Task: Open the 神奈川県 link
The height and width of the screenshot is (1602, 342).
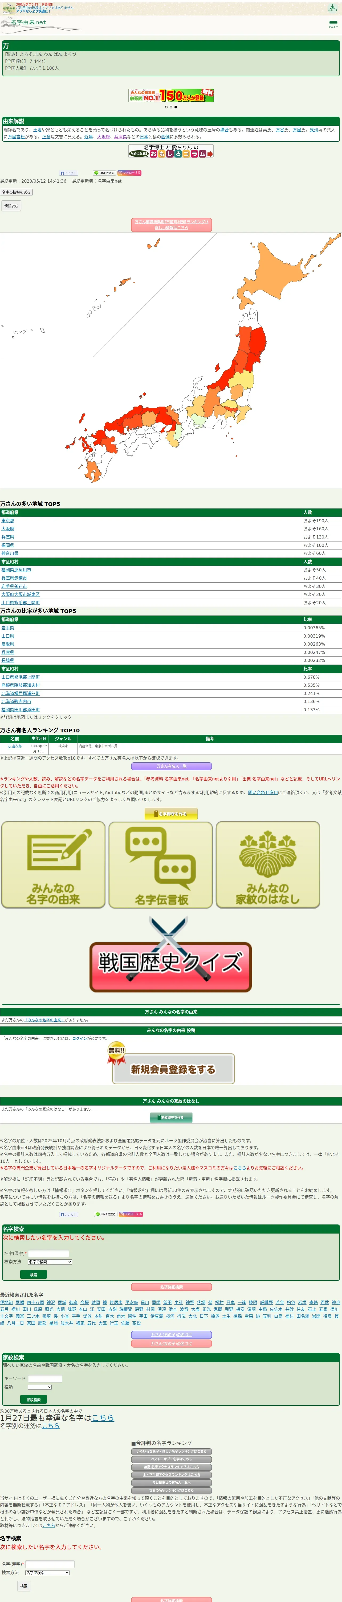Action: point(10,553)
